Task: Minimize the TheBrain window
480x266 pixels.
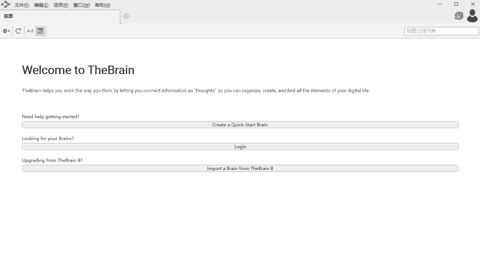Action: point(440,4)
